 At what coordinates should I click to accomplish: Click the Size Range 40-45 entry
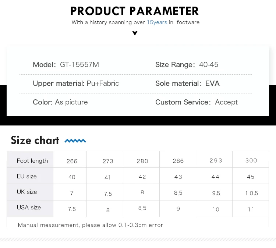187,65
